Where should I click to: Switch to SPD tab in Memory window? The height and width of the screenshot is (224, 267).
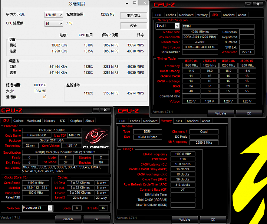179,121
